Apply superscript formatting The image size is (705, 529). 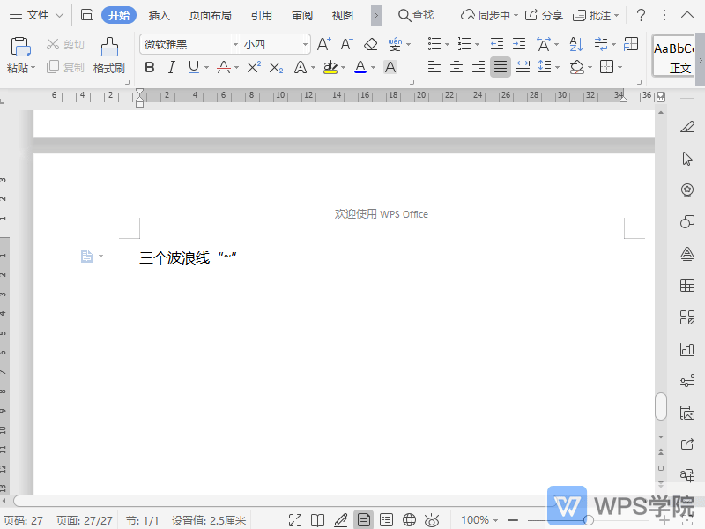253,67
